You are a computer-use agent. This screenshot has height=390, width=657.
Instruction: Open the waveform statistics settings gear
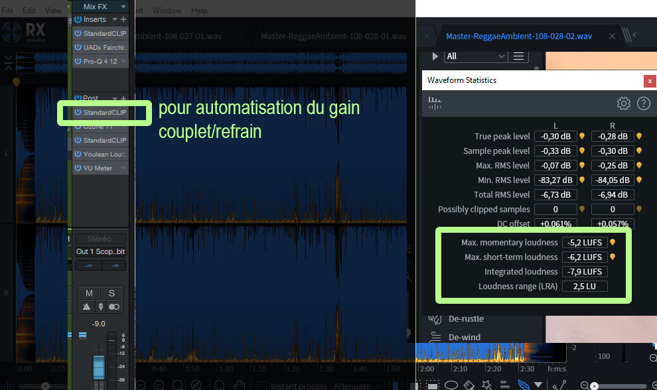coord(623,103)
